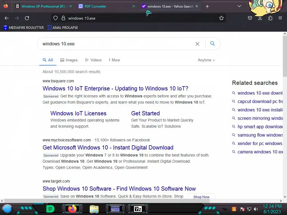Image resolution: width=287 pixels, height=215 pixels.
Task: Select related search samsung flow windows
Action: 257,135
